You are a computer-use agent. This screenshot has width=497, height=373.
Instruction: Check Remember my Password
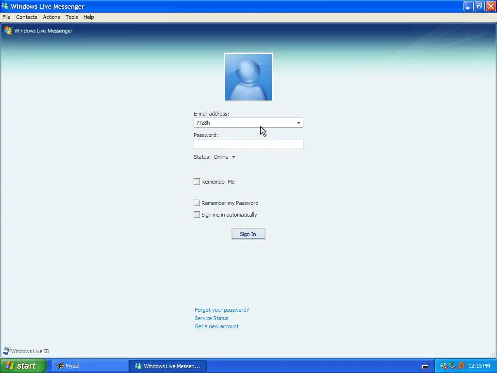coord(197,203)
